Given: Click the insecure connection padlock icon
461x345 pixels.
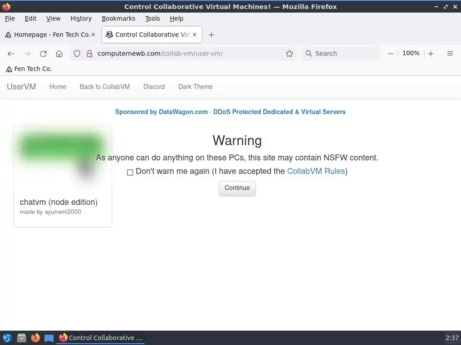Looking at the screenshot, I should click(x=90, y=54).
